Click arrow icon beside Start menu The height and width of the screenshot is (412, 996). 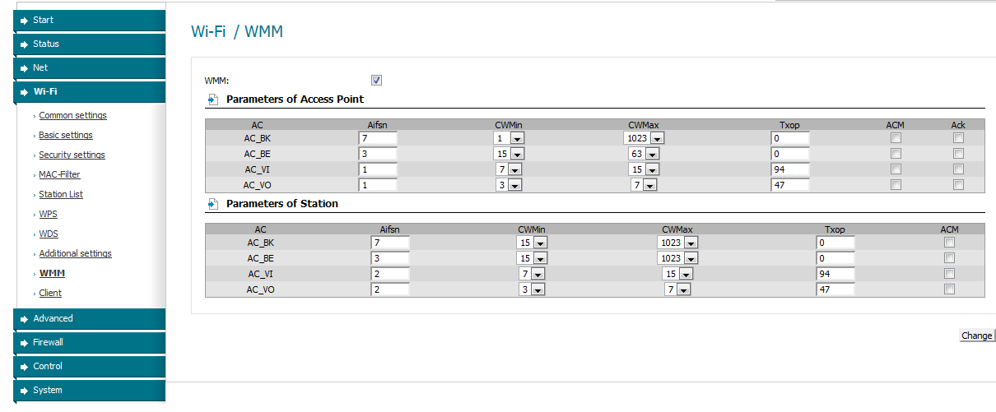tap(24, 20)
